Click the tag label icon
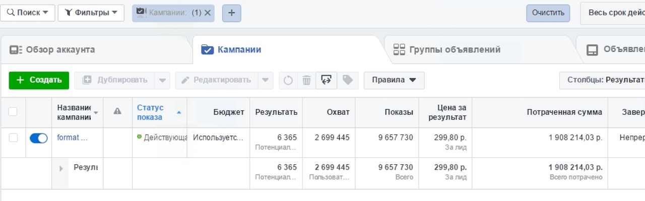Viewport: 645px width, 201px height. 347,80
